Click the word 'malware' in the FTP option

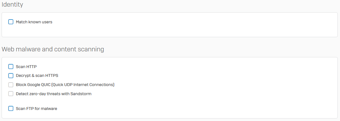50,109
